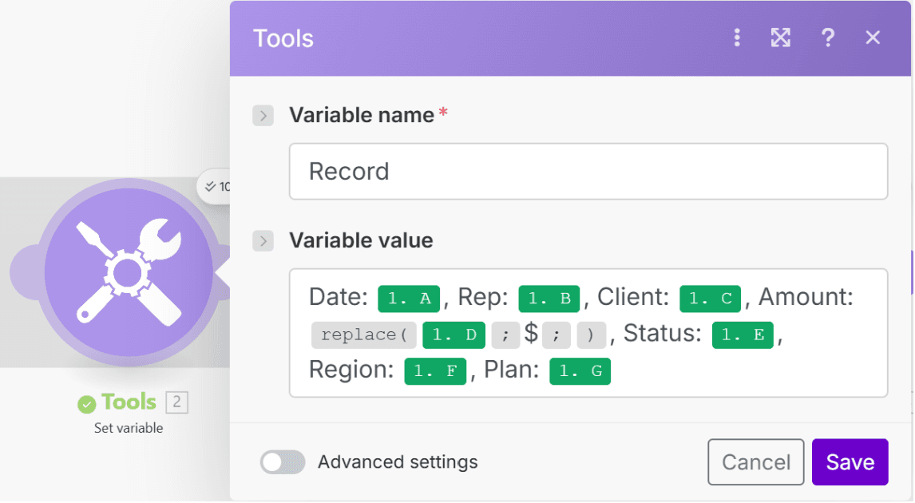Click the Variable name input containing Record
Image resolution: width=915 pixels, height=503 pixels.
[x=588, y=172]
